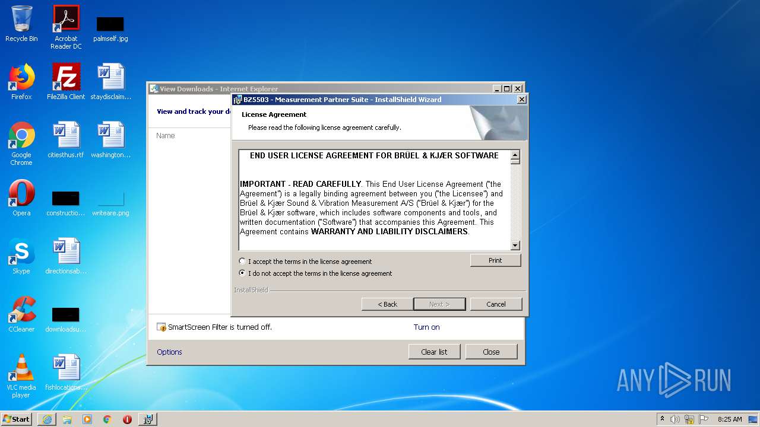Go back in the InstallShield wizard
This screenshot has height=427, width=760.
[387, 304]
